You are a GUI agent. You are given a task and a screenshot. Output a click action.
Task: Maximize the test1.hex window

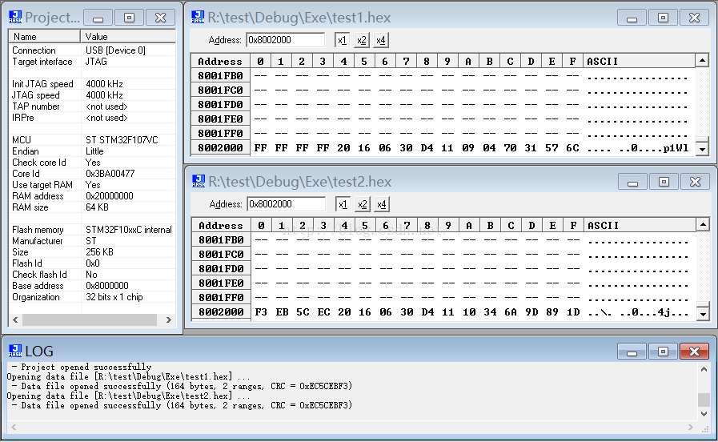point(663,18)
